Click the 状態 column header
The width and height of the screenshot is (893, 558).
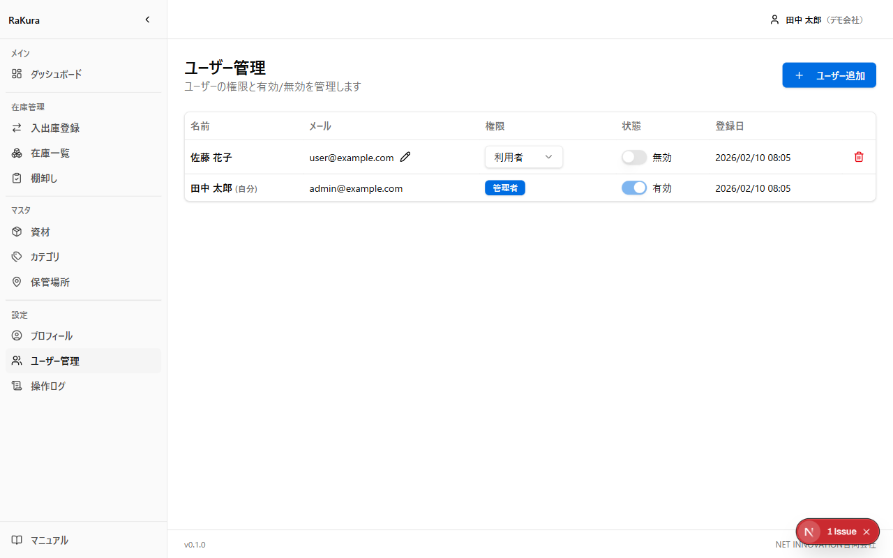[x=631, y=126]
